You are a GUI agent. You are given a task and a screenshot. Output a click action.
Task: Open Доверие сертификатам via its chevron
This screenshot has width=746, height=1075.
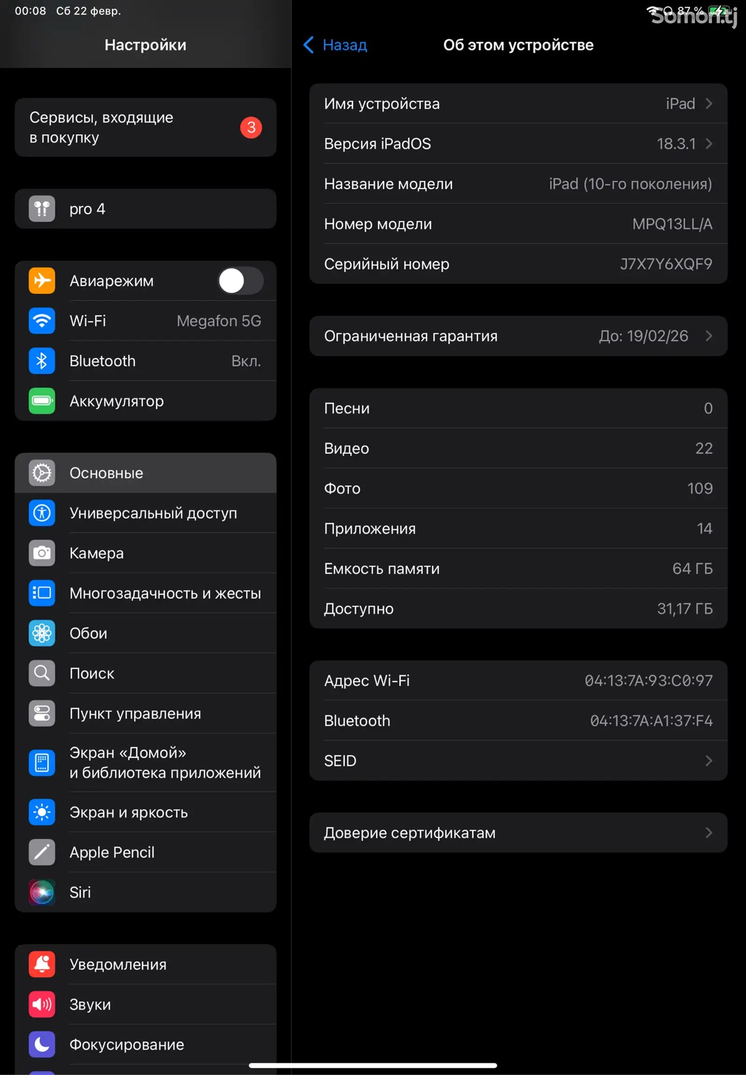(x=709, y=833)
